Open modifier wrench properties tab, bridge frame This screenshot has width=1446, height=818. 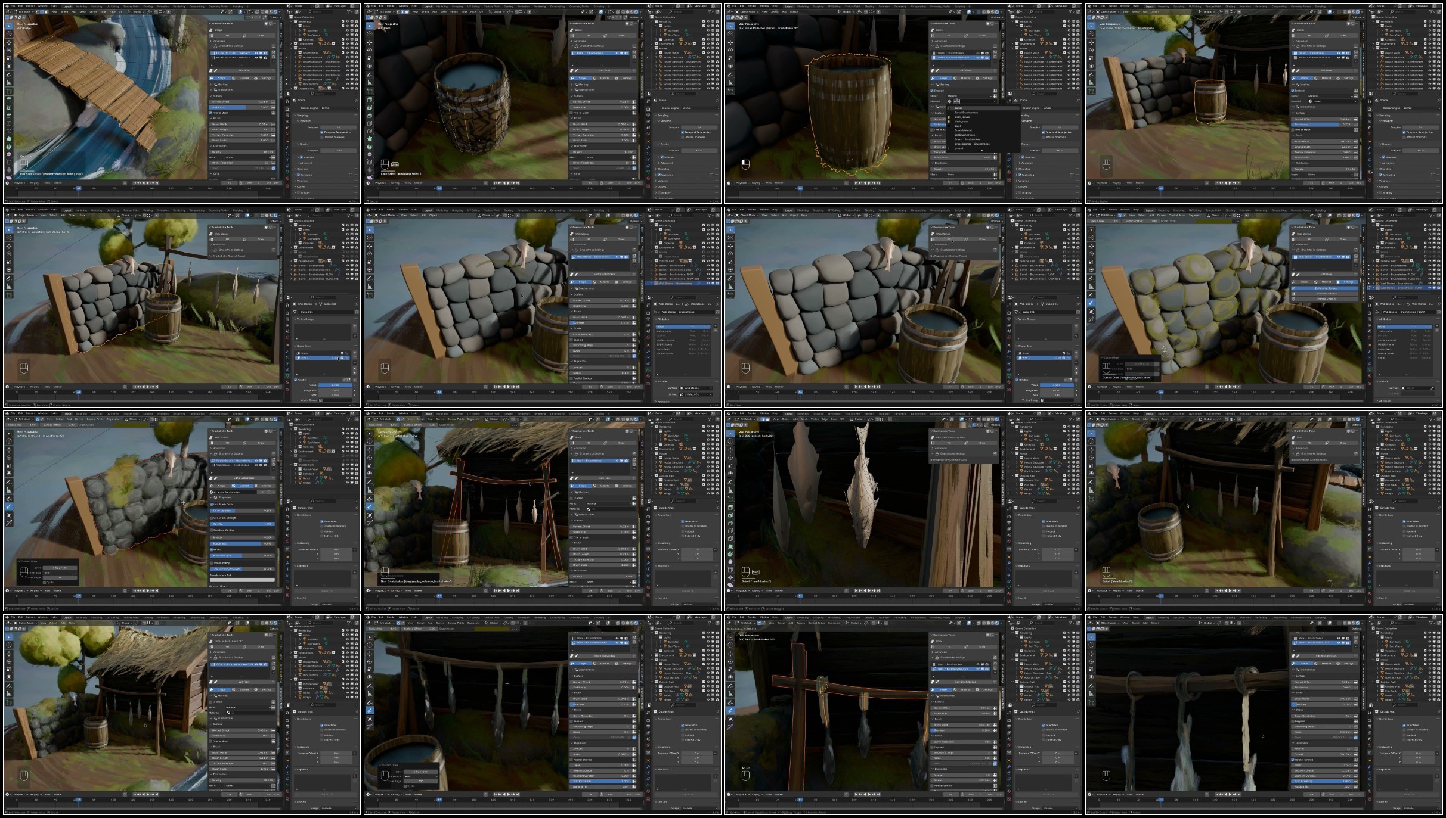287,148
